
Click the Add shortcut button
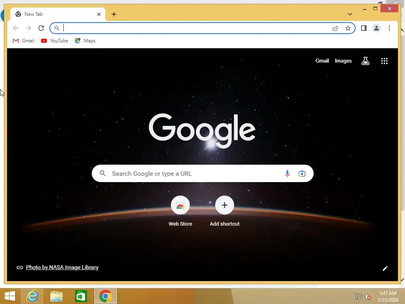coord(225,211)
